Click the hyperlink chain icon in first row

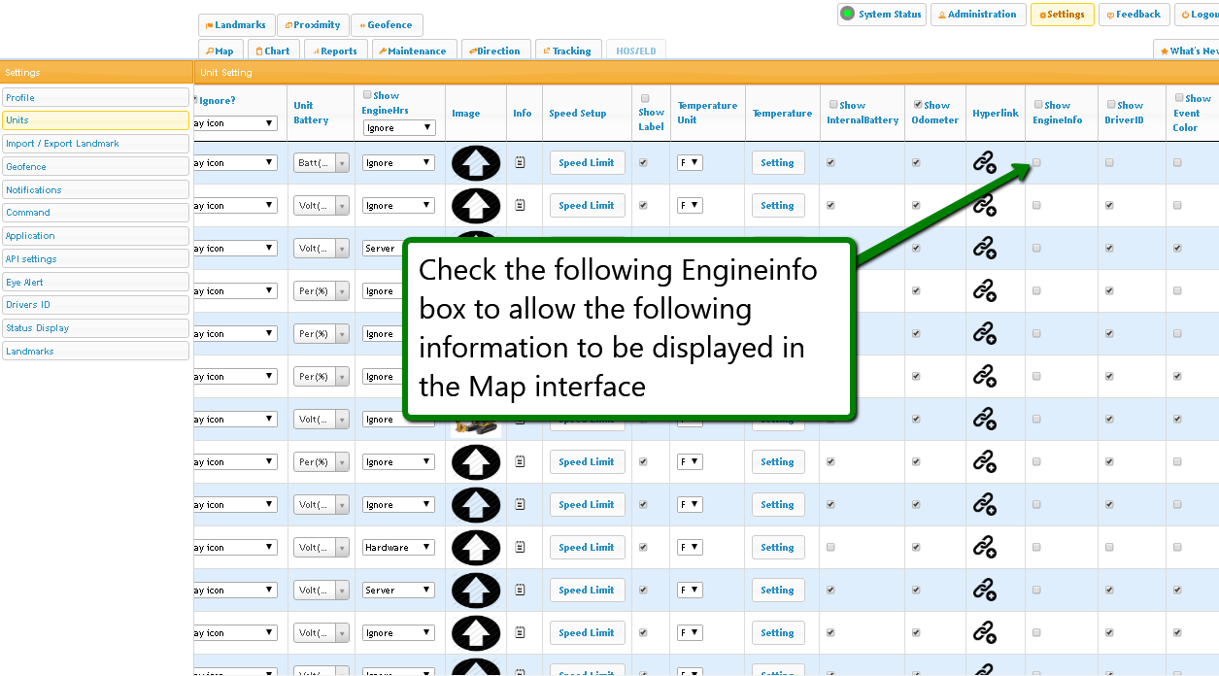click(x=984, y=163)
